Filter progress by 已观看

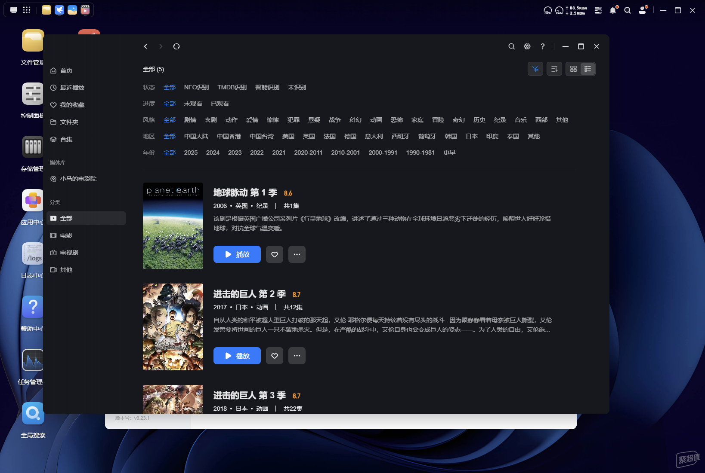coord(220,104)
